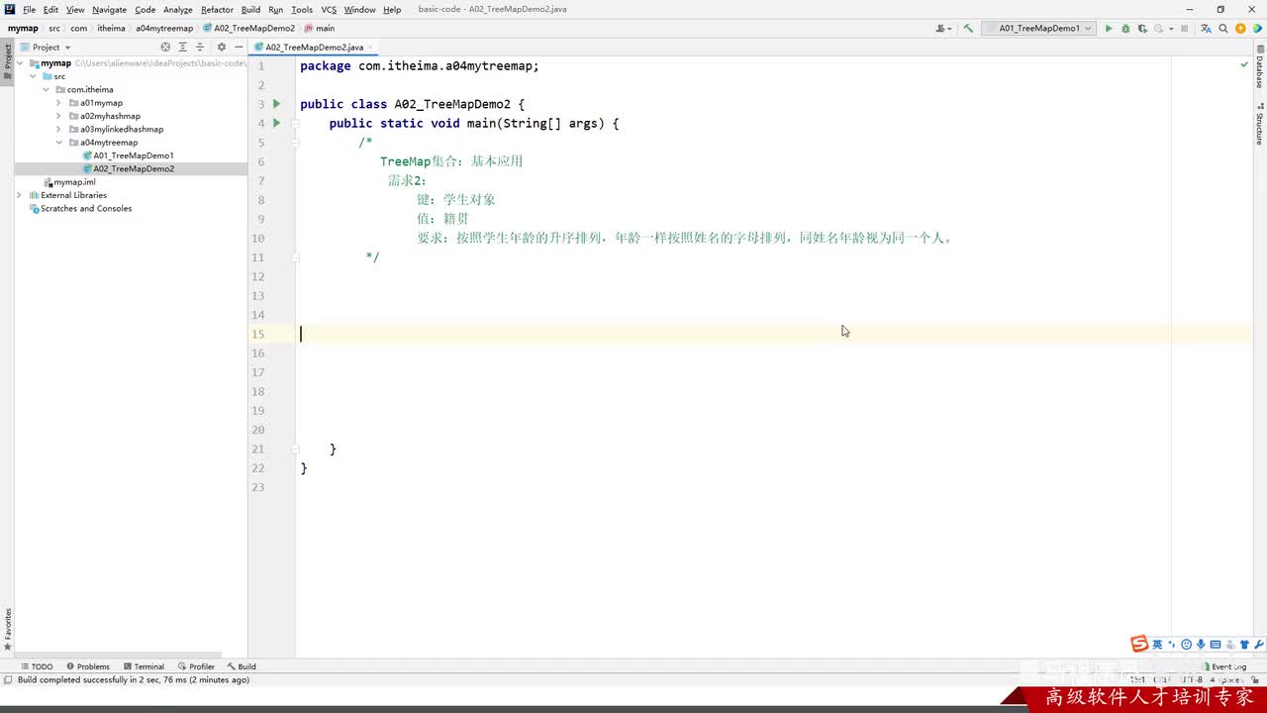Screen dimensions: 1267x713
Task: Click the Sogou input method S icon
Action: [1139, 645]
